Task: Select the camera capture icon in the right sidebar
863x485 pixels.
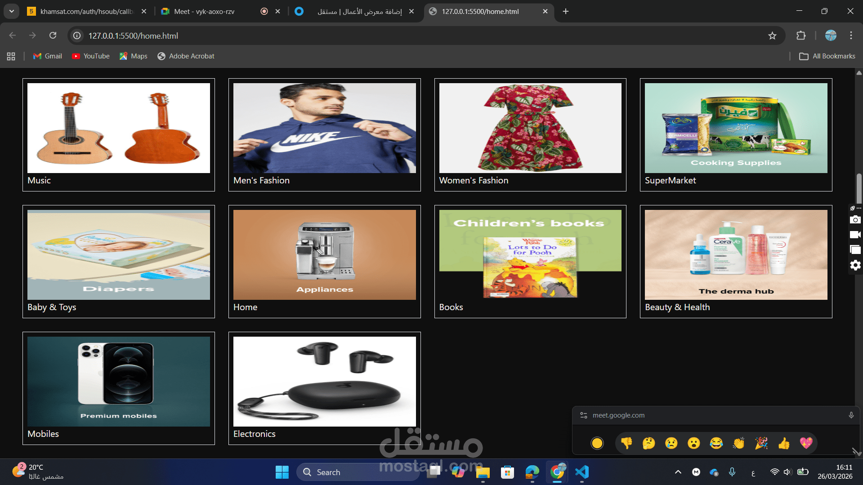Action: point(855,220)
